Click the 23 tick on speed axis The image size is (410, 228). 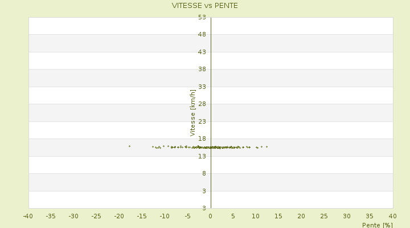pos(202,121)
